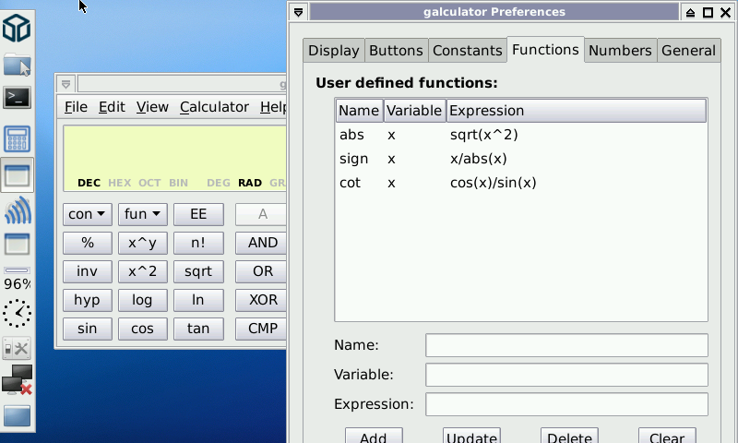Select the abs function row

click(521, 135)
